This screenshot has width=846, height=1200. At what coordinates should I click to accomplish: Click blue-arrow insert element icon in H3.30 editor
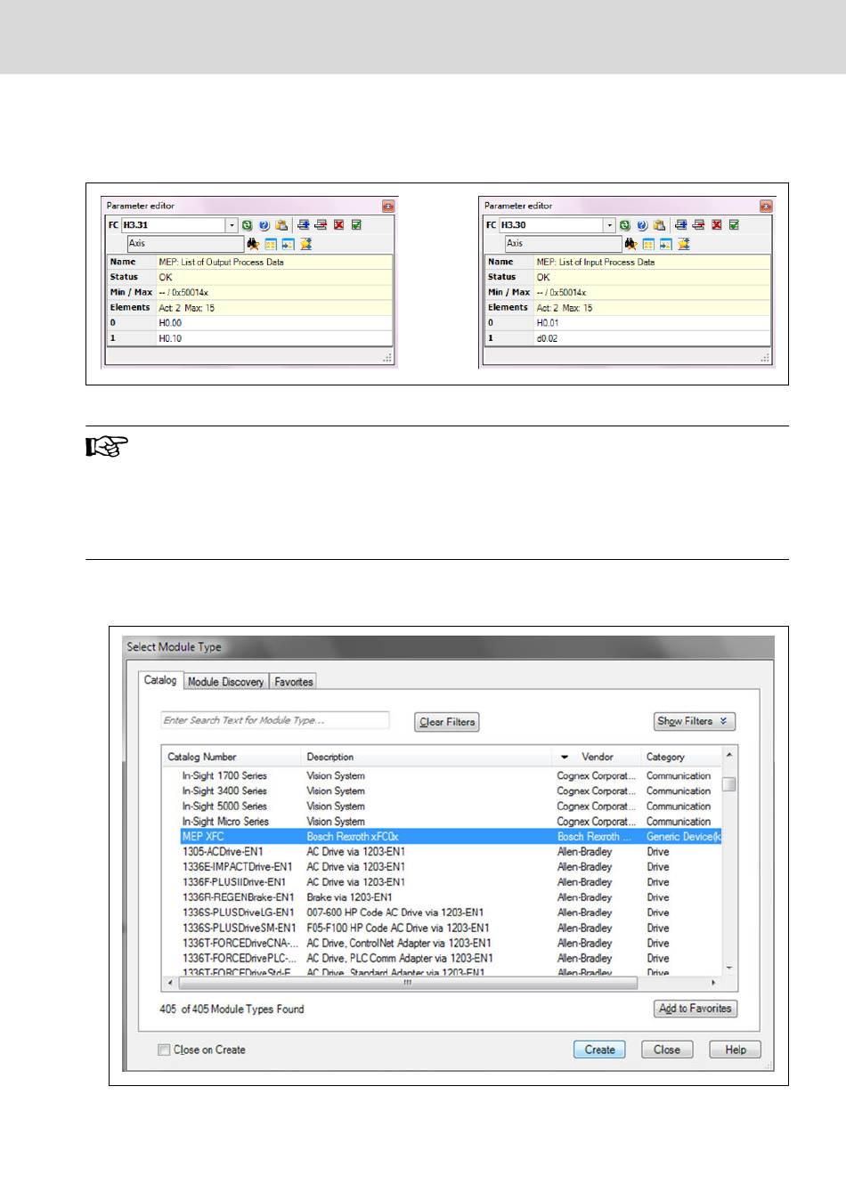[x=681, y=225]
